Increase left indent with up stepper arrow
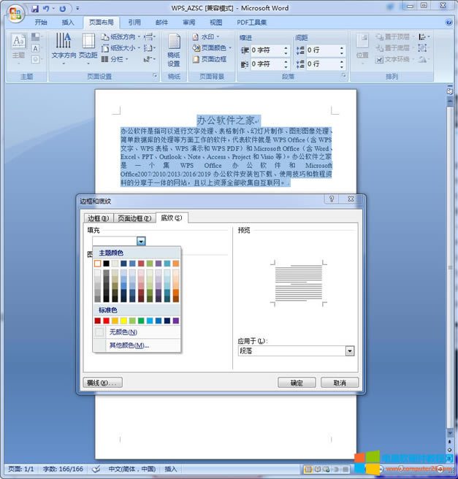The image size is (458, 479). click(286, 48)
